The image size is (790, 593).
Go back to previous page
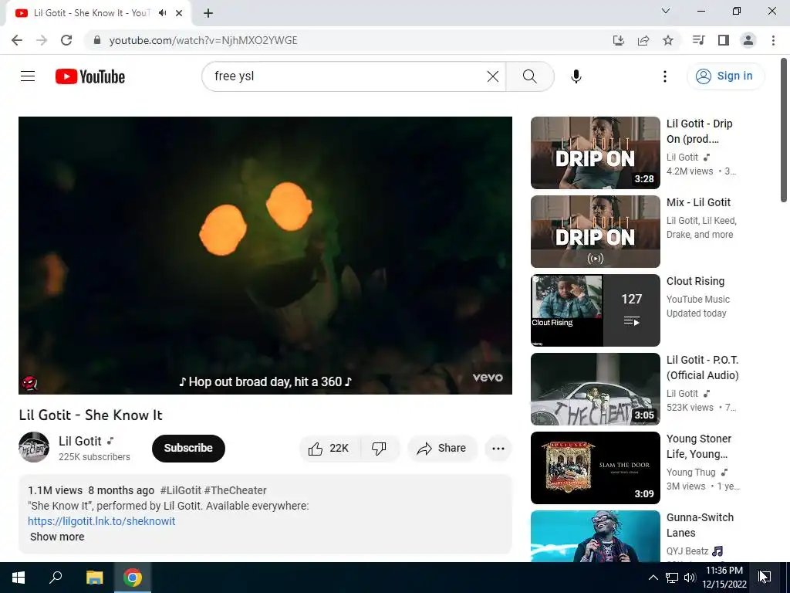17,40
